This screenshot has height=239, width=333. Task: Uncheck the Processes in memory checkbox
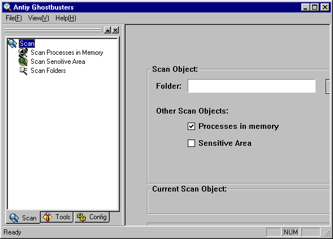(x=191, y=127)
